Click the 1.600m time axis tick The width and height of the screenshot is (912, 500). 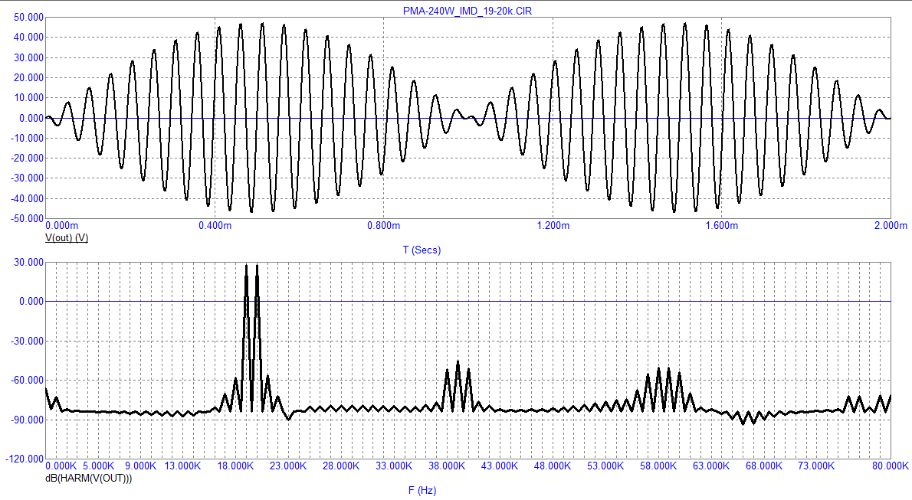[x=721, y=226]
